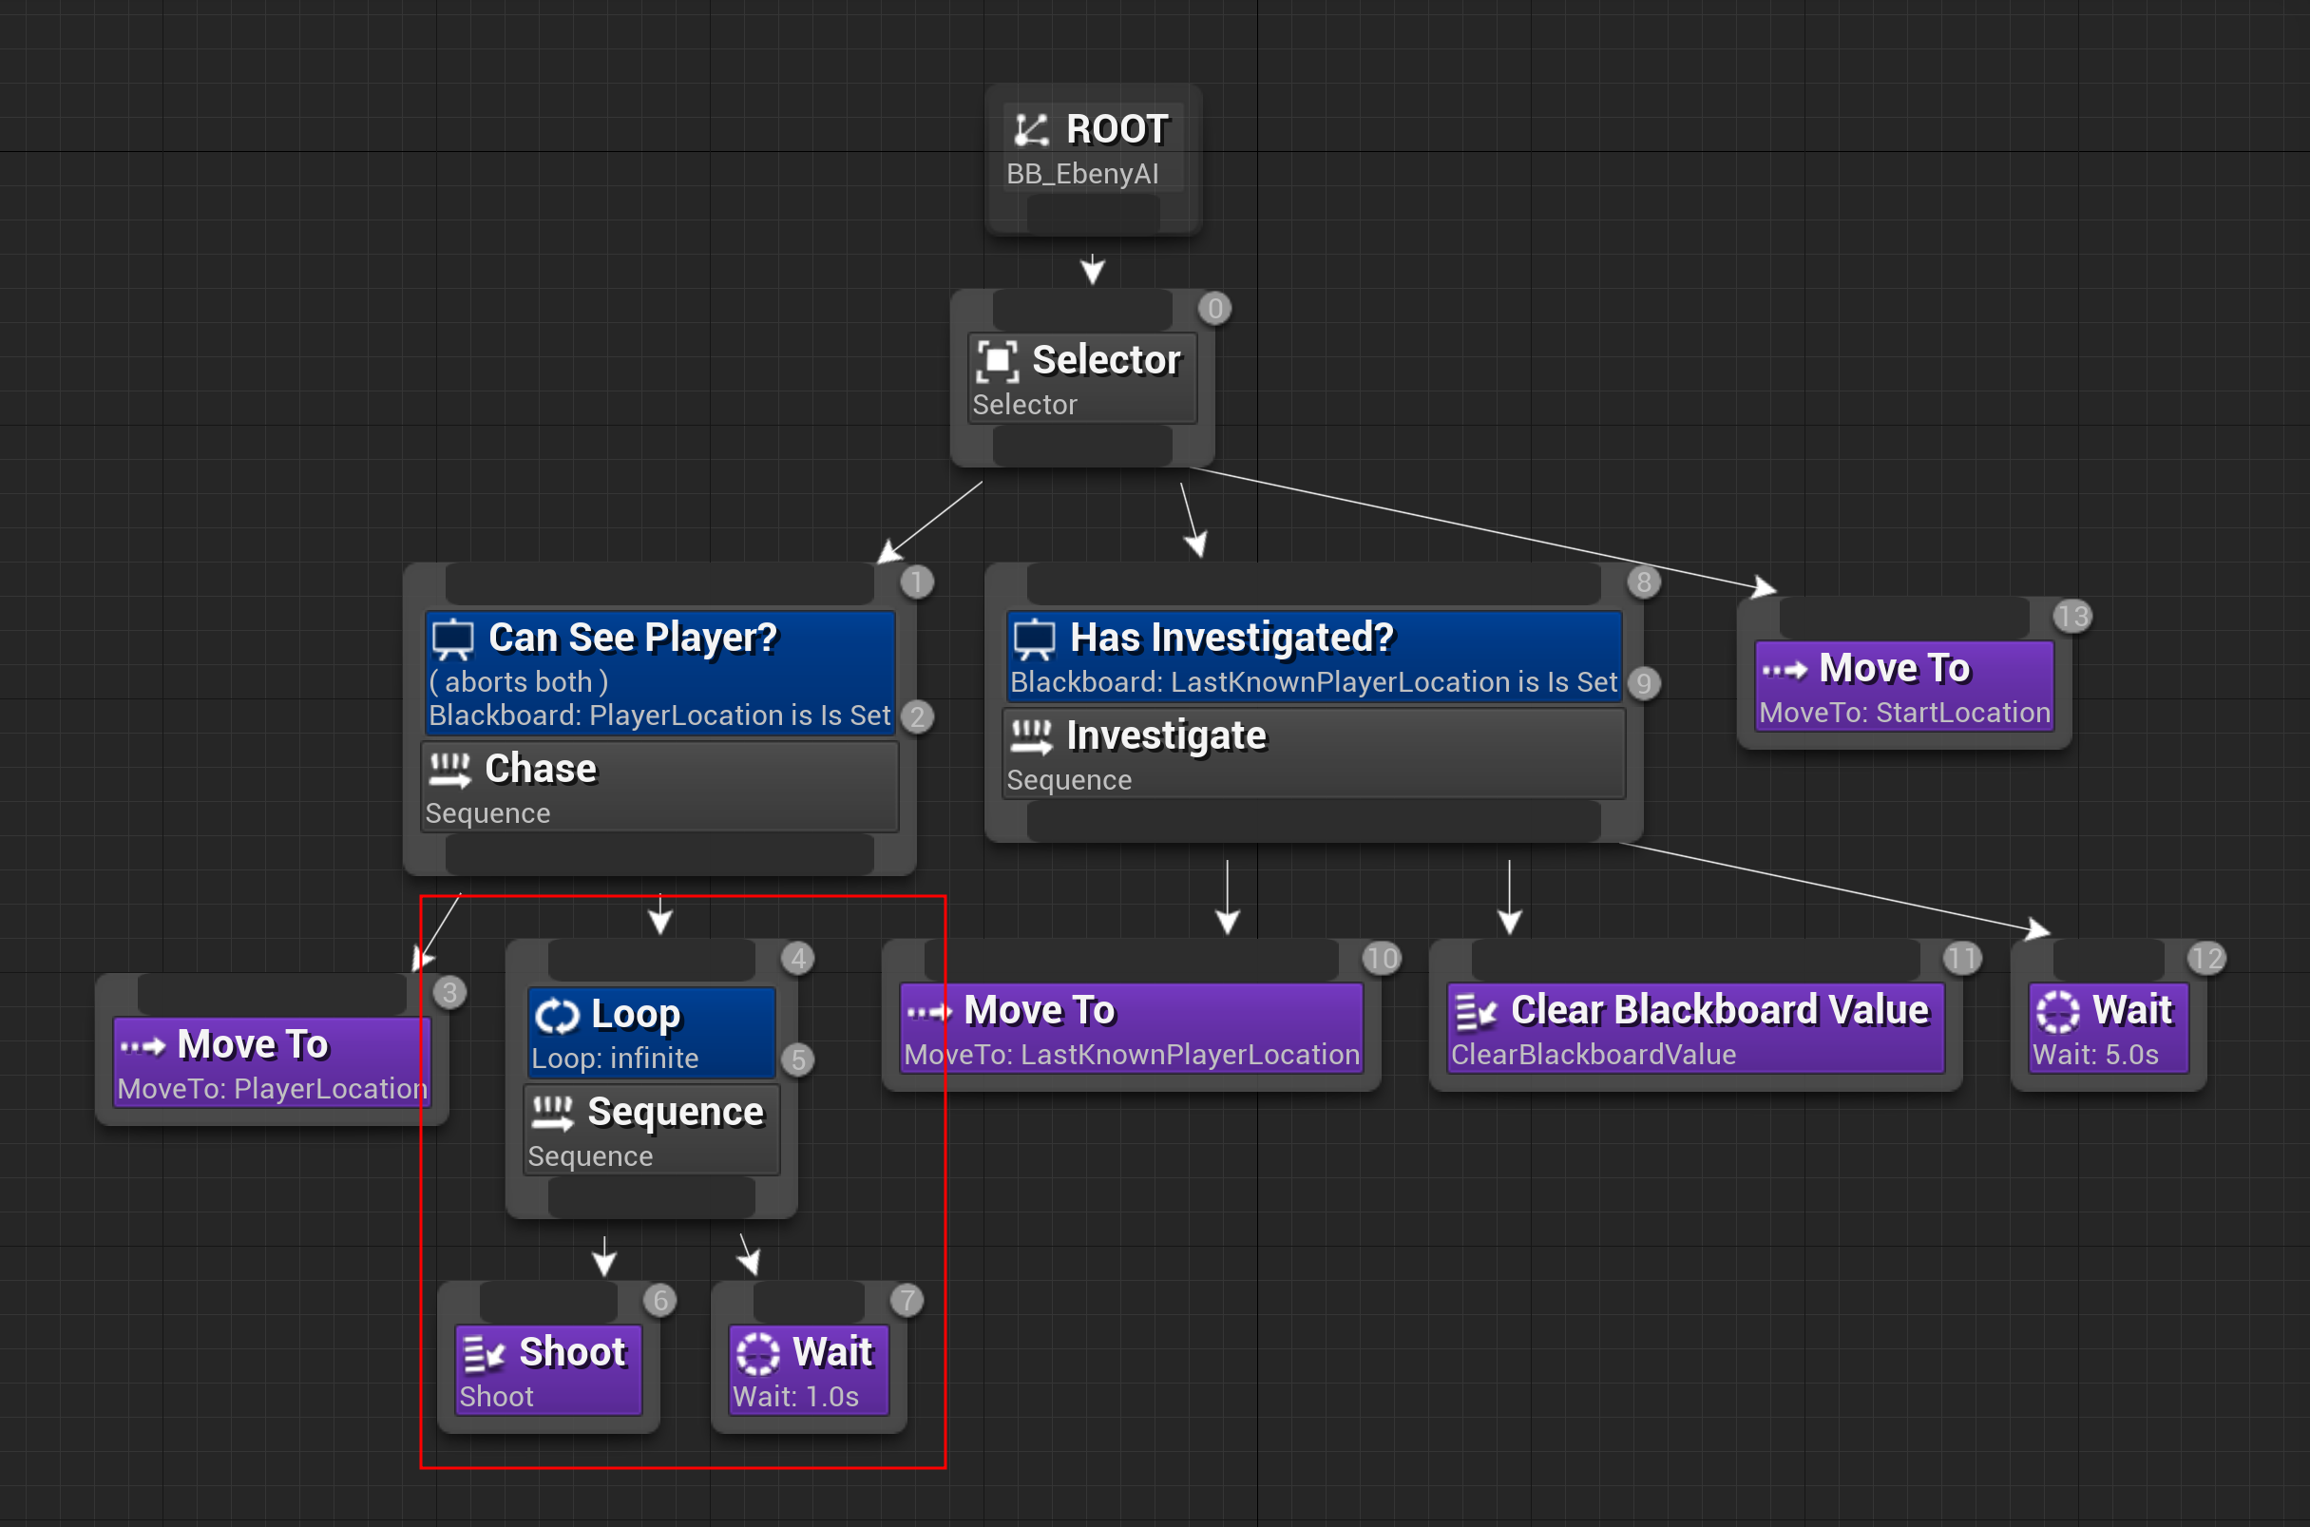The image size is (2310, 1527).
Task: Click the Shoot task icon
Action: [483, 1354]
